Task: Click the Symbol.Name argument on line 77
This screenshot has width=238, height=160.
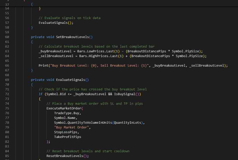Action: click(66, 118)
